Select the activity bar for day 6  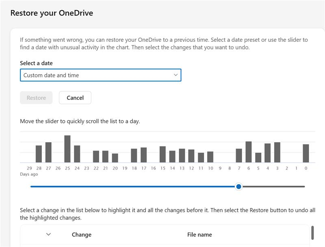(249, 152)
